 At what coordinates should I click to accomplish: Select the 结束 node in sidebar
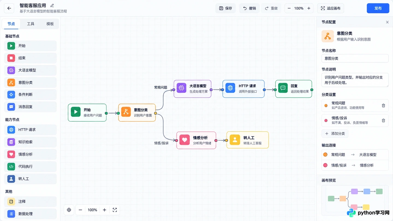coord(30,58)
